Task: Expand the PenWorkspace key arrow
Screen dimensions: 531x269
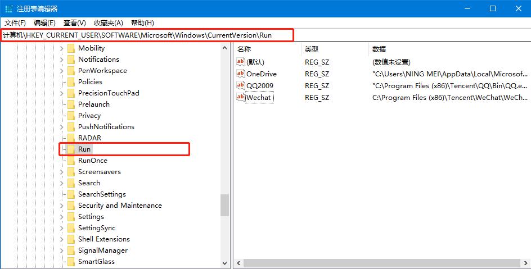Action: pos(61,71)
